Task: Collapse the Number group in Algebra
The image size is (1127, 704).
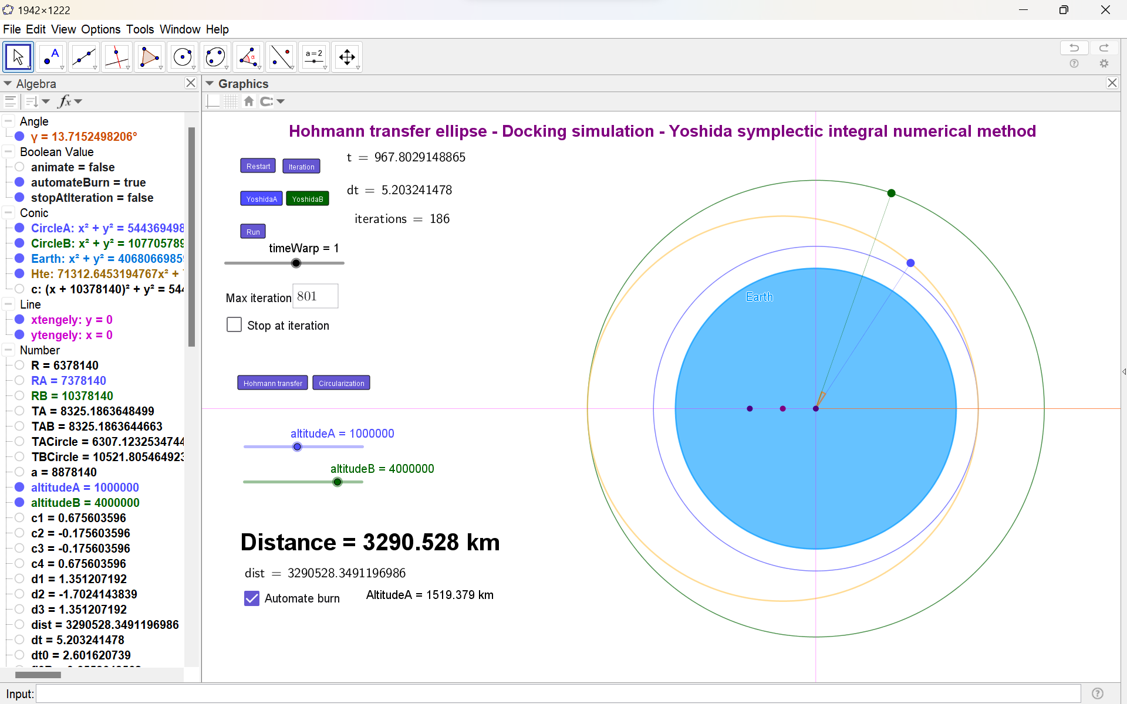Action: click(x=8, y=350)
